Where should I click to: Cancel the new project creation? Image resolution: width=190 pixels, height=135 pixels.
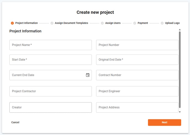click(x=15, y=122)
